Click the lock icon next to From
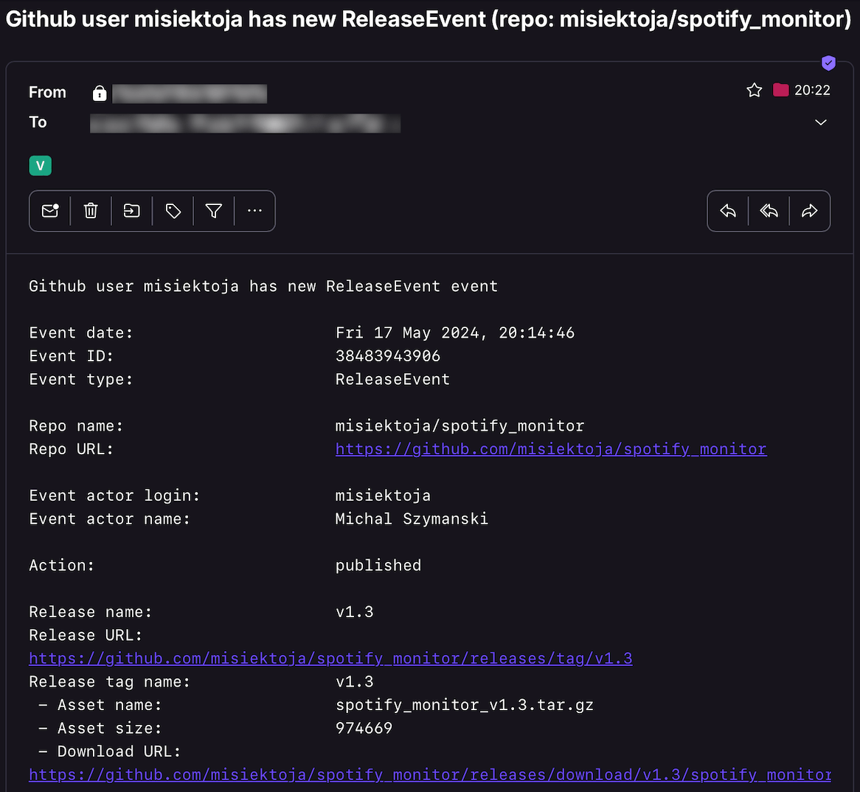This screenshot has height=792, width=860. [100, 93]
